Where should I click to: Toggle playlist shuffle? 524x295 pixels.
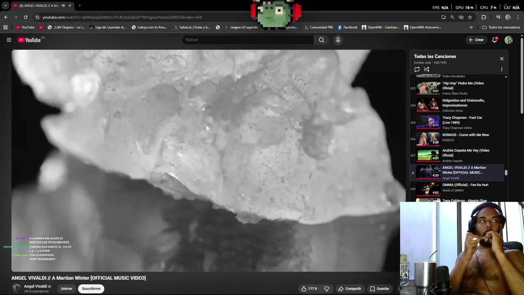(x=427, y=70)
